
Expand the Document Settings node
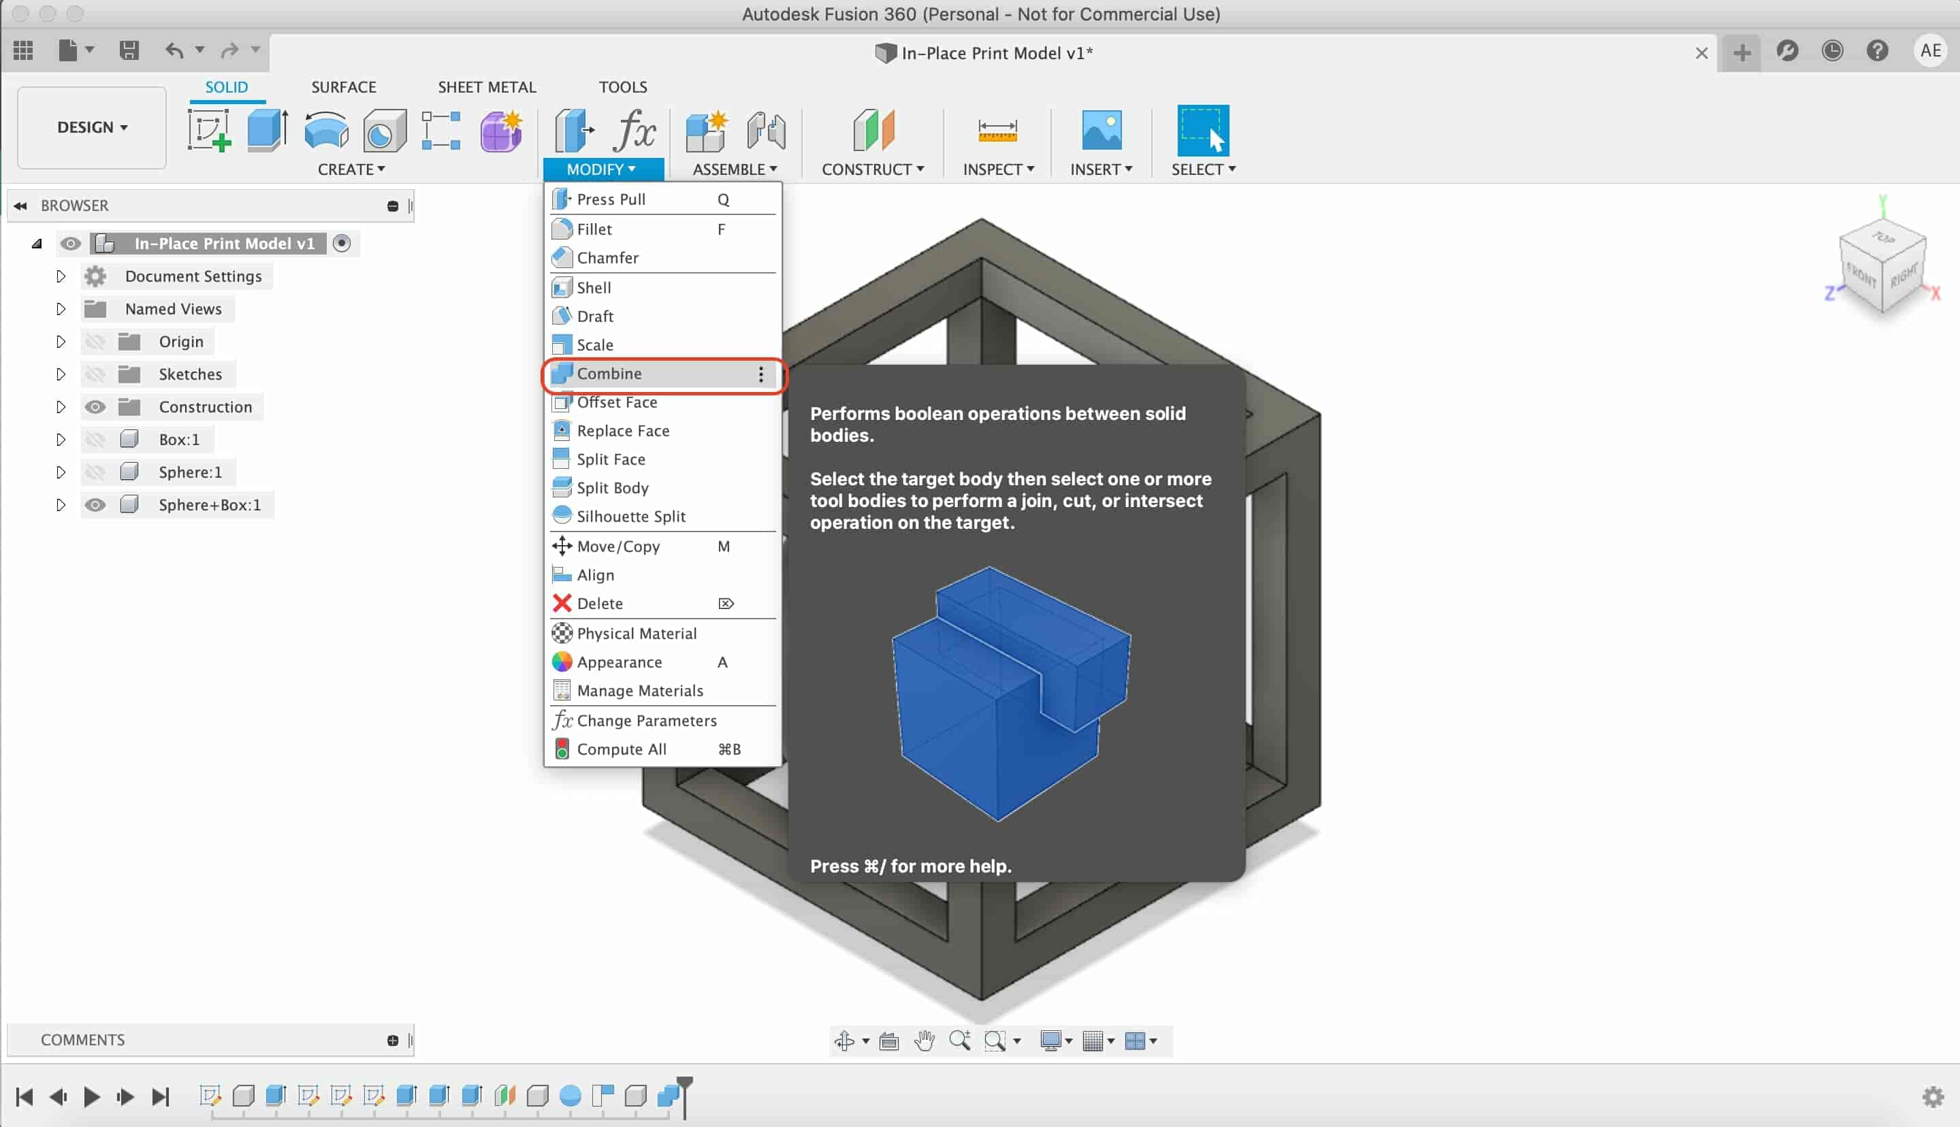click(x=61, y=276)
